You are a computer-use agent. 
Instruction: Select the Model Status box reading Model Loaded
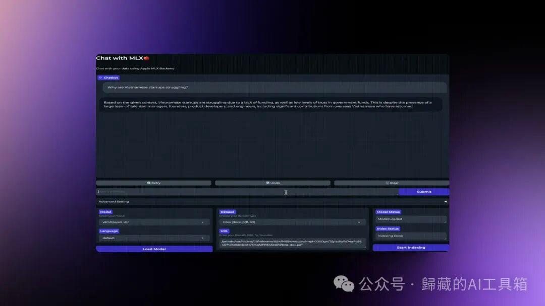tap(411, 219)
